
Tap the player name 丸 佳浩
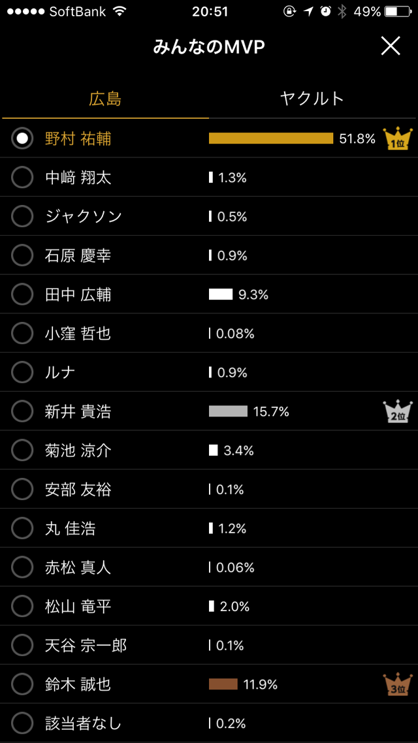click(70, 528)
